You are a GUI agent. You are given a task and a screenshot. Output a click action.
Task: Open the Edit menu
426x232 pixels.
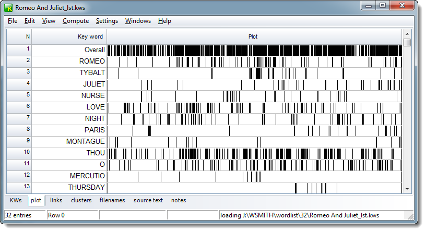[30, 21]
